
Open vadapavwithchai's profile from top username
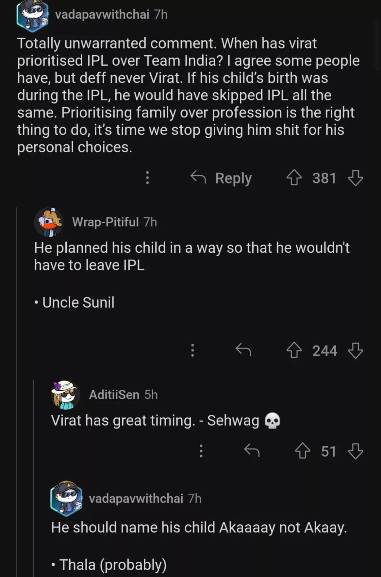click(102, 14)
